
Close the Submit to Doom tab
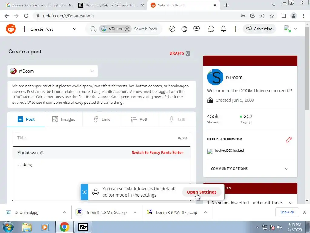coord(215,5)
